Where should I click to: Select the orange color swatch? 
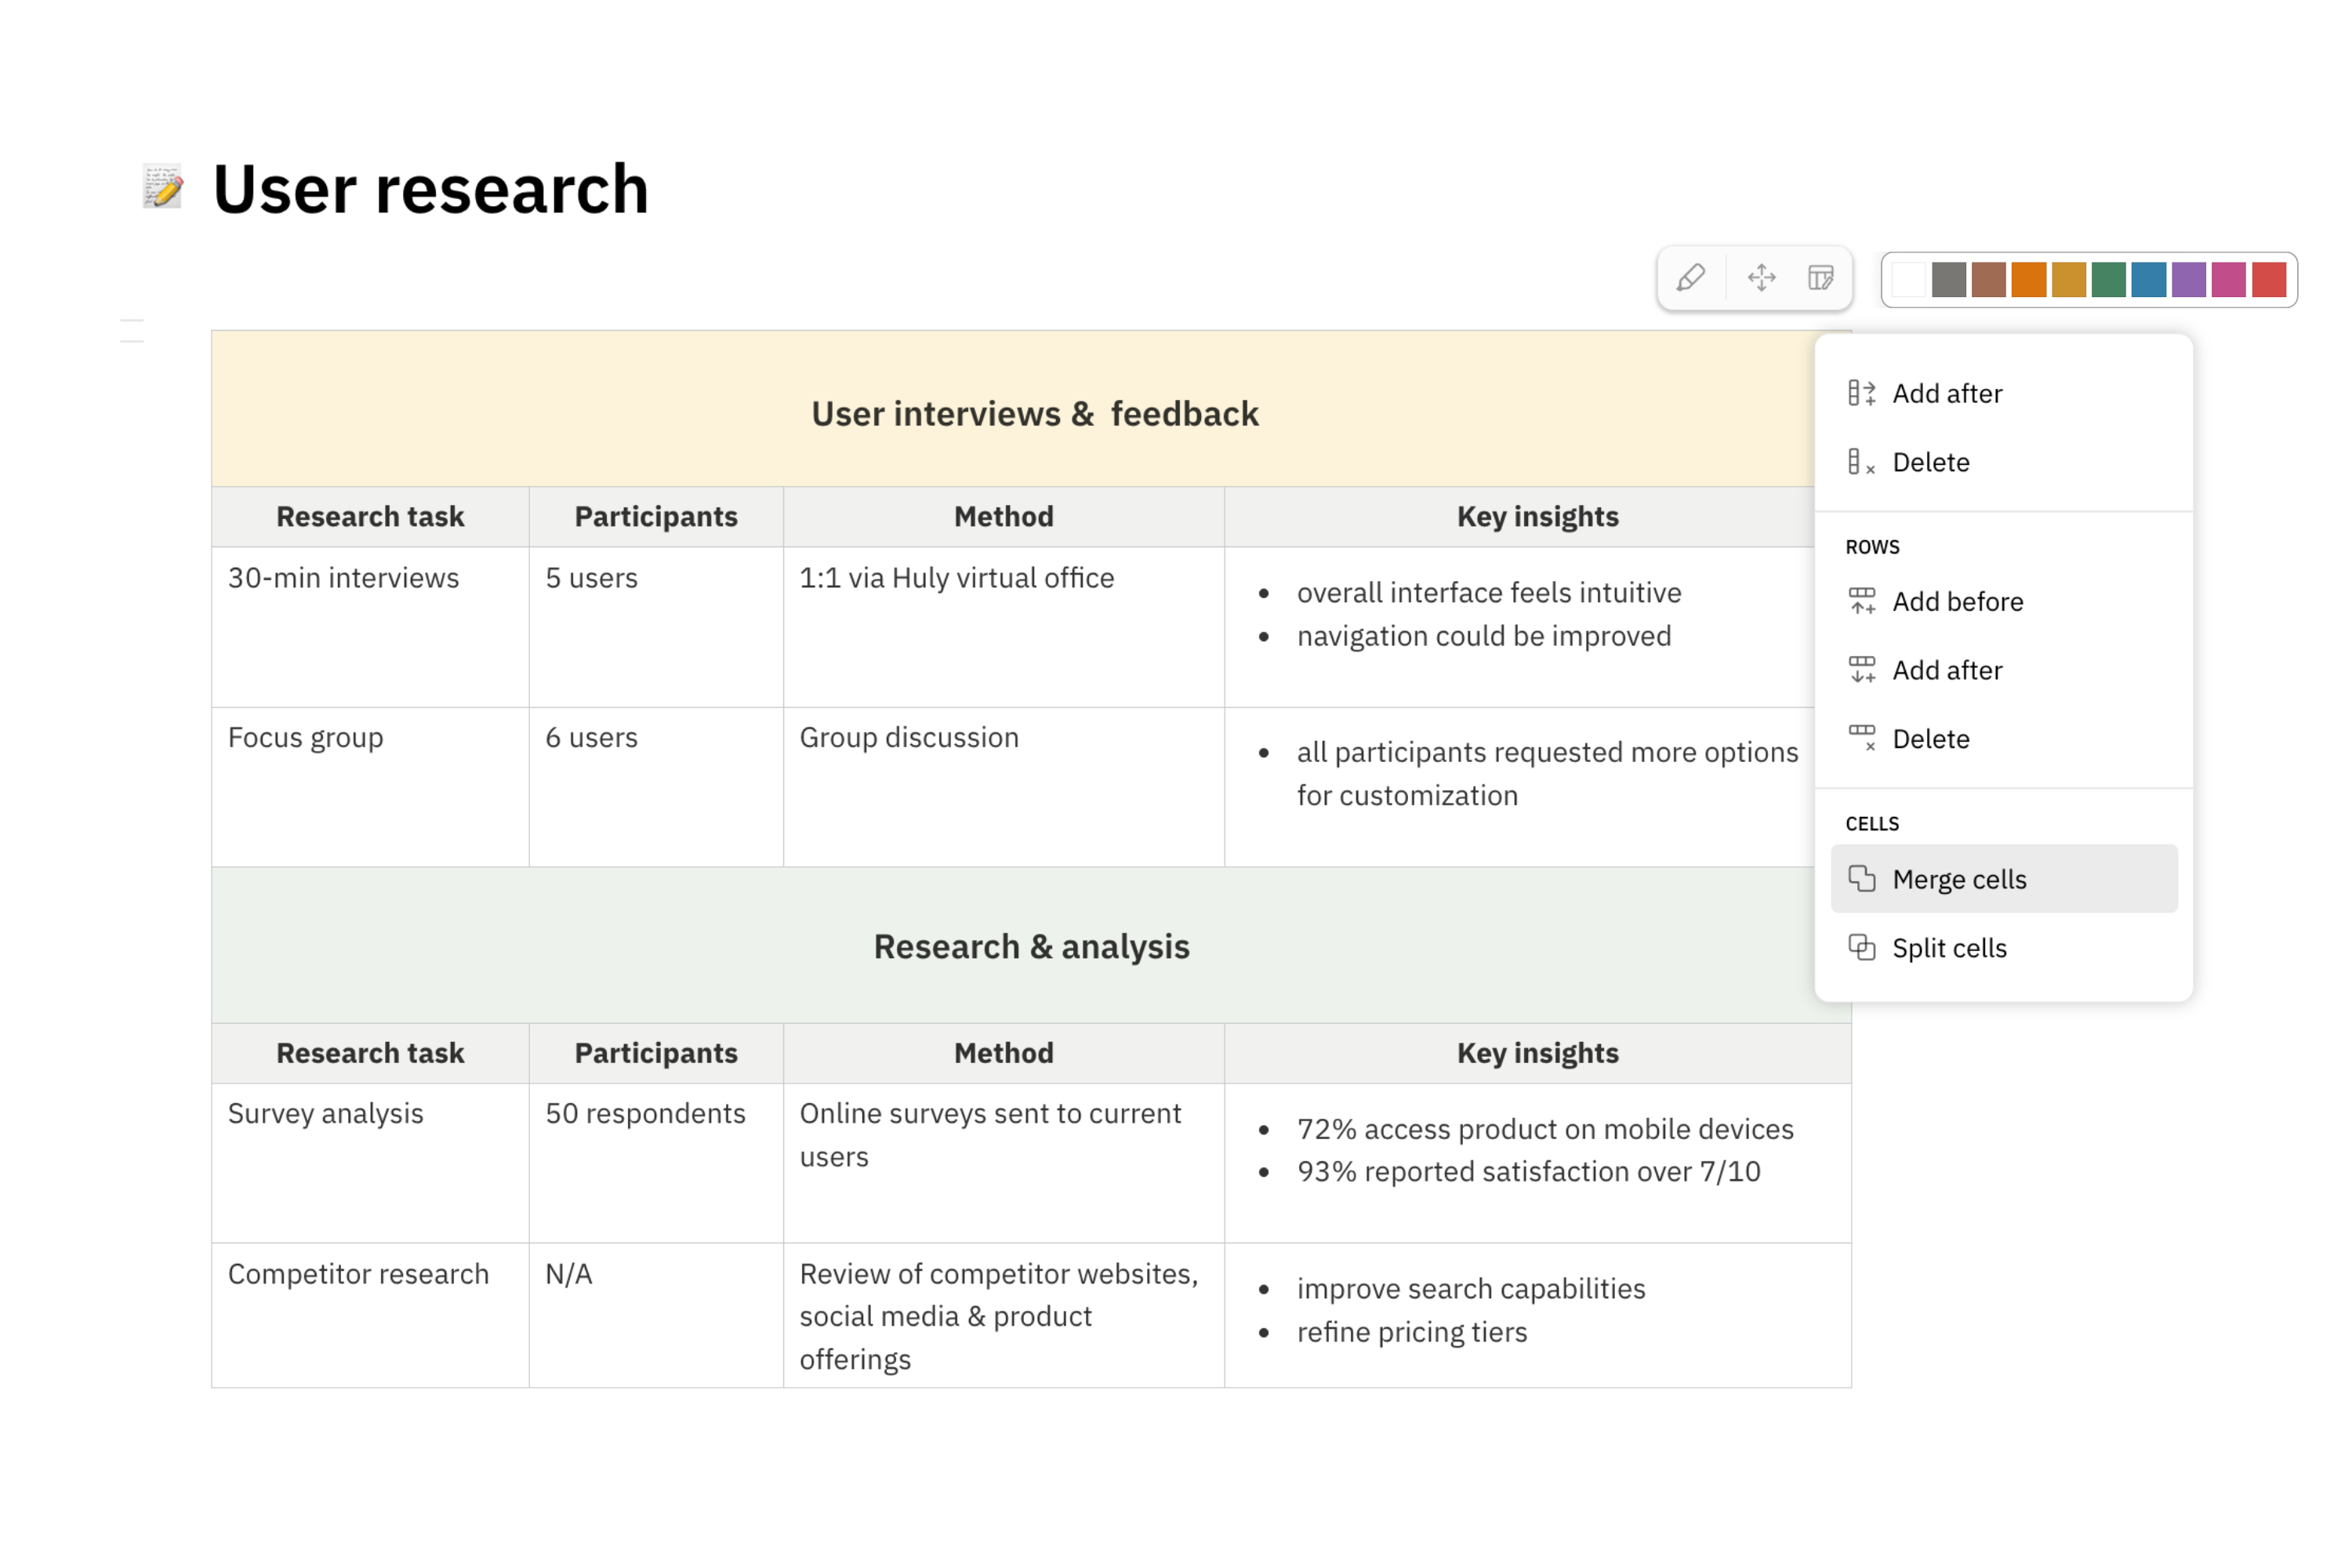(2028, 280)
